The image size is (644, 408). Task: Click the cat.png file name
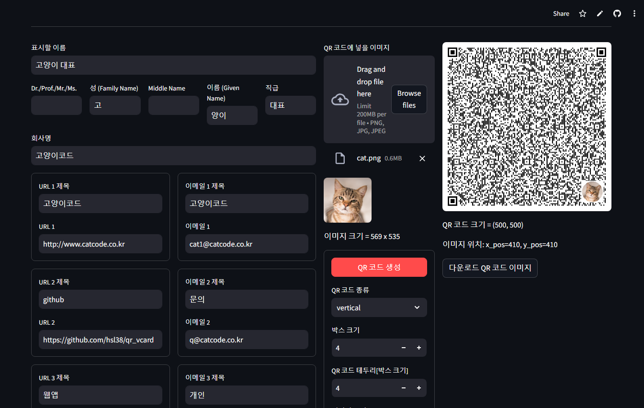click(x=369, y=158)
